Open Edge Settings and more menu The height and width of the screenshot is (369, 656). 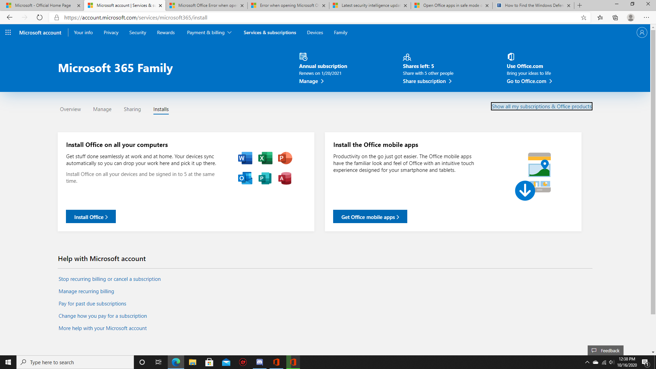pyautogui.click(x=646, y=17)
